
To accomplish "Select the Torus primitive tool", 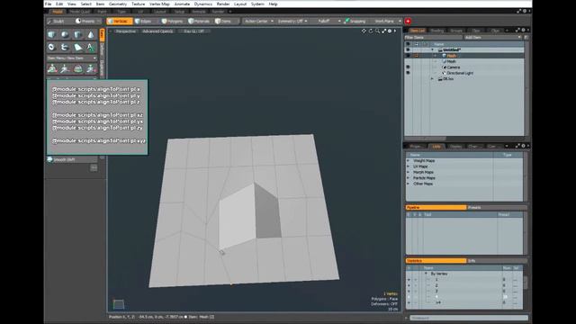I will click(x=52, y=48).
